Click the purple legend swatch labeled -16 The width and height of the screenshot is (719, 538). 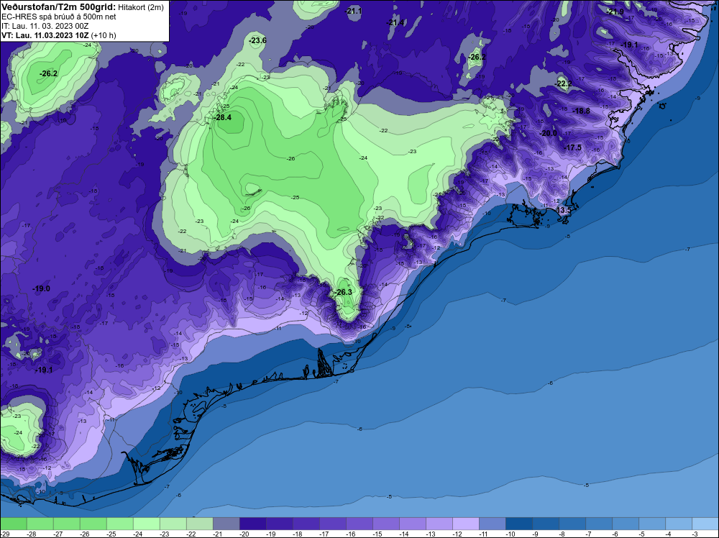359,524
